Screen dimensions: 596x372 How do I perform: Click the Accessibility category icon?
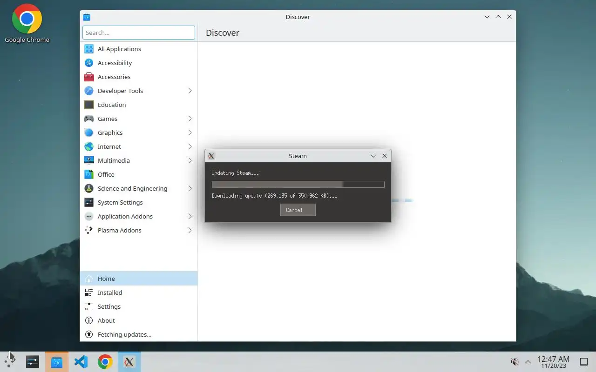[x=89, y=63]
